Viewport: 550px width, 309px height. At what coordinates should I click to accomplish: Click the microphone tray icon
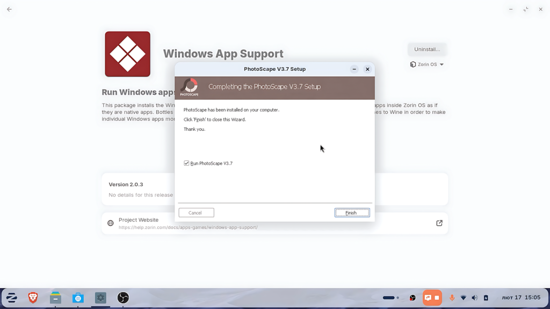click(452, 298)
